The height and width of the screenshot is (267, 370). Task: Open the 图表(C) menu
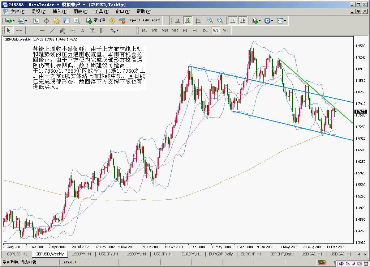tap(81, 12)
